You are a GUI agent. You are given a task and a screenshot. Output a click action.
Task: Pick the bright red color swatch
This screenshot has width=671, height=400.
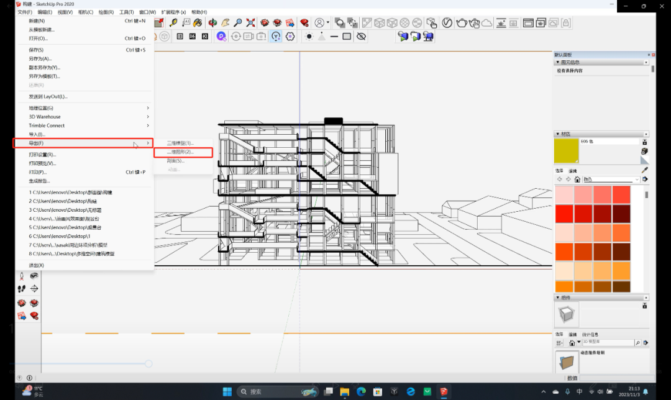tap(564, 214)
